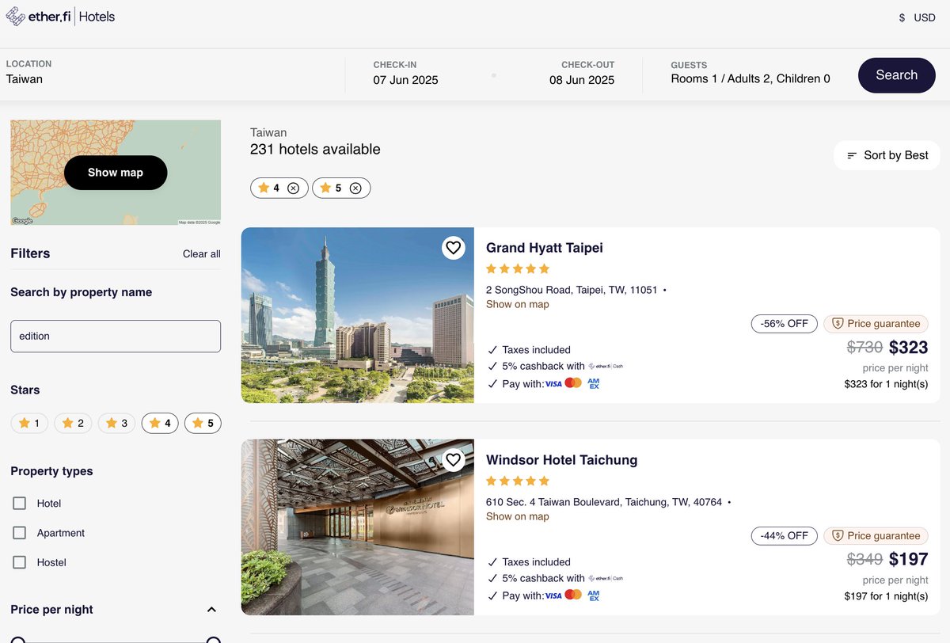
Task: Click Show map button on map preview
Action: pyautogui.click(x=116, y=173)
